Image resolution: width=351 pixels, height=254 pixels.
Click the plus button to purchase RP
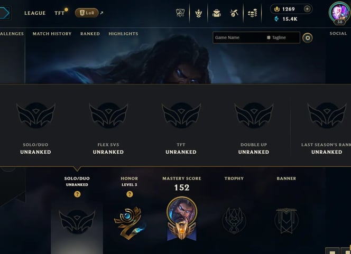307,9
